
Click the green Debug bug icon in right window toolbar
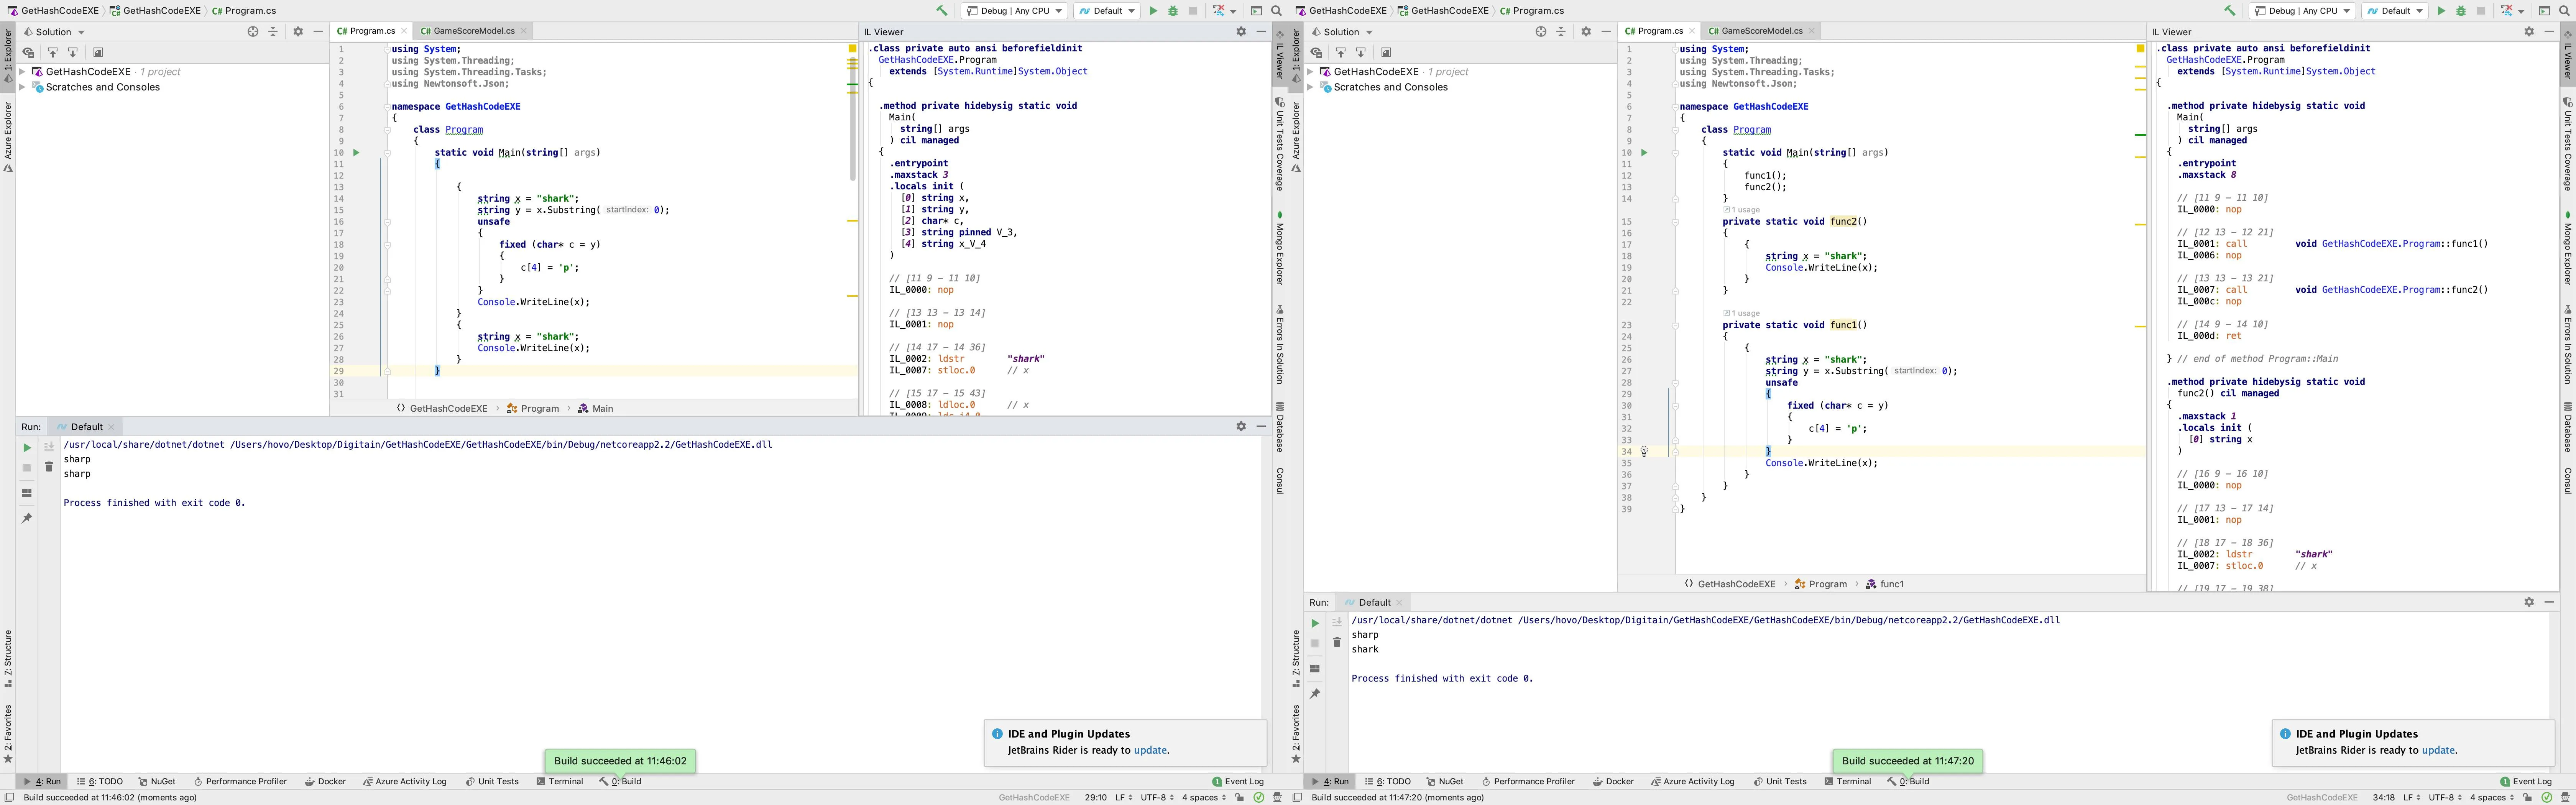pos(2461,11)
